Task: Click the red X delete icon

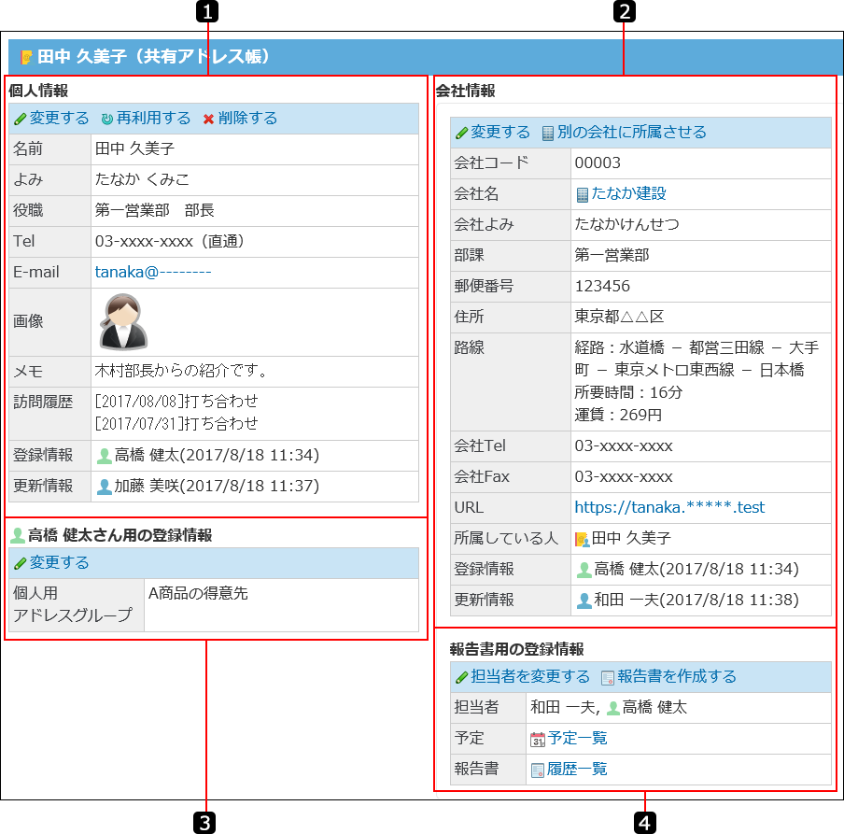Action: click(x=208, y=119)
